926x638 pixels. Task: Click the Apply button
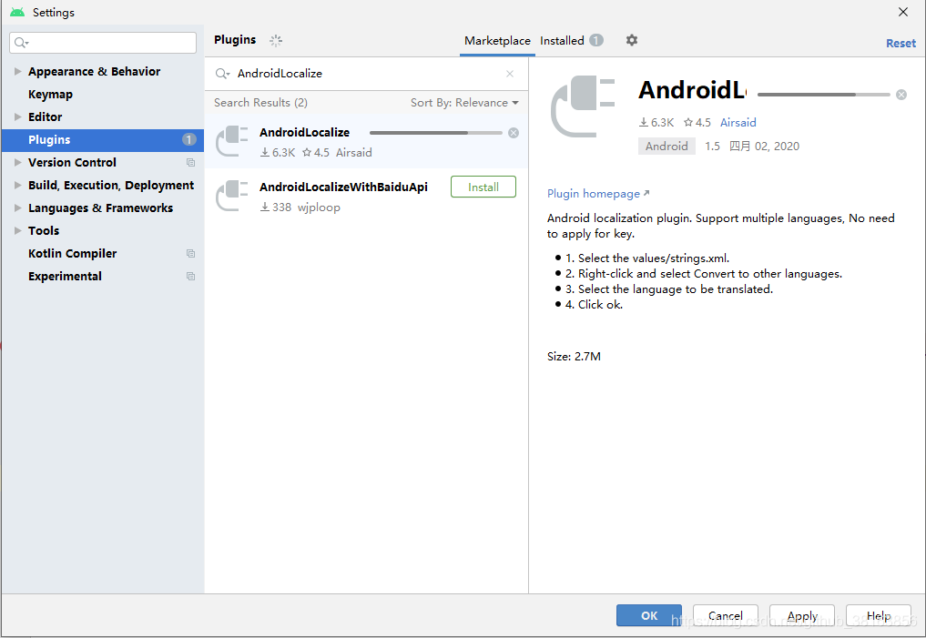pos(802,615)
